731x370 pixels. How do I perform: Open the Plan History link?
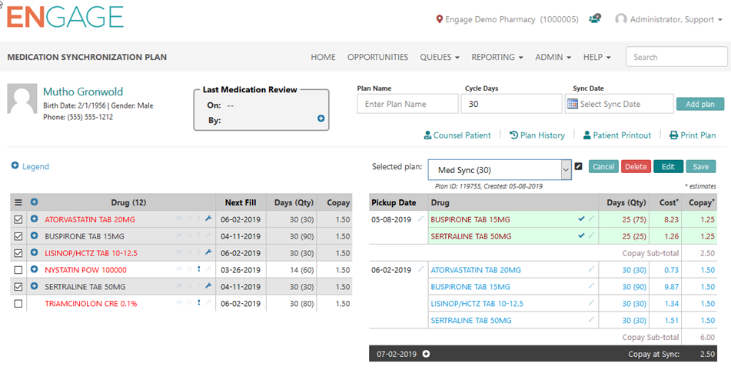[x=537, y=135]
